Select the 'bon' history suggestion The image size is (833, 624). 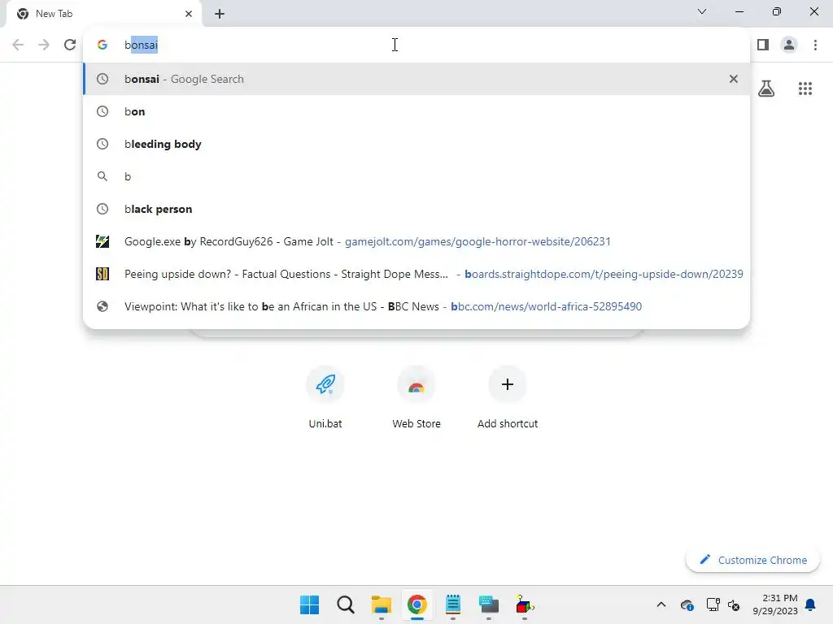pos(416,111)
